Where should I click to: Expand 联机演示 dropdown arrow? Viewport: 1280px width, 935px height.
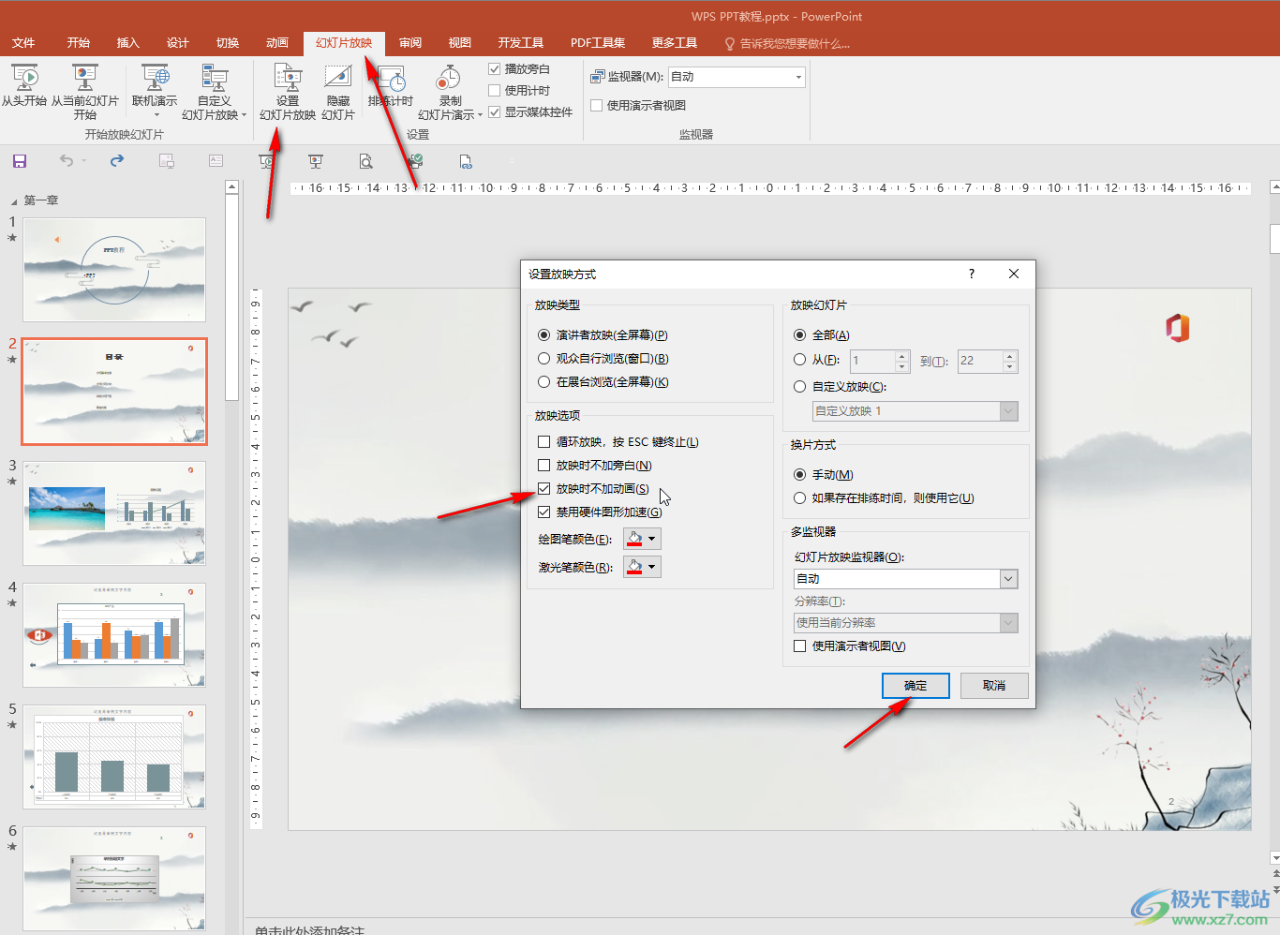pos(156,115)
